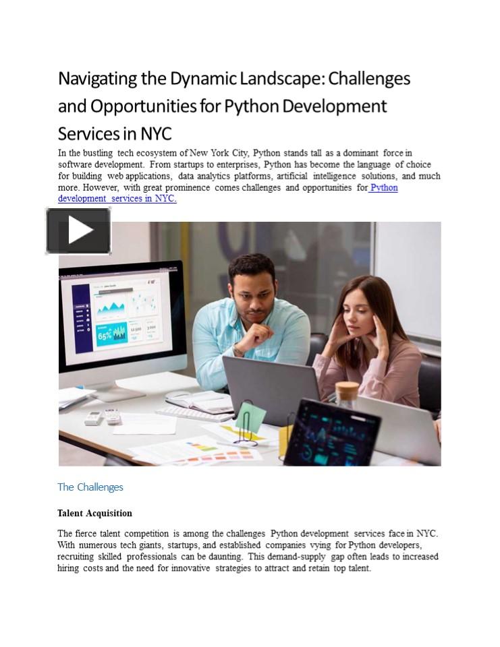Click the 'Navigating the Dynamic Landscape' title
The image size is (500, 647).
[233, 106]
